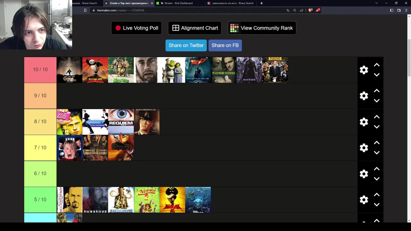This screenshot has width=411, height=231.
Task: Click the Dark Knight poster
Action: [x=198, y=70]
